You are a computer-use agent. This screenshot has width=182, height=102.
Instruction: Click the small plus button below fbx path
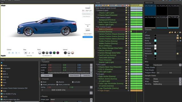91,93
